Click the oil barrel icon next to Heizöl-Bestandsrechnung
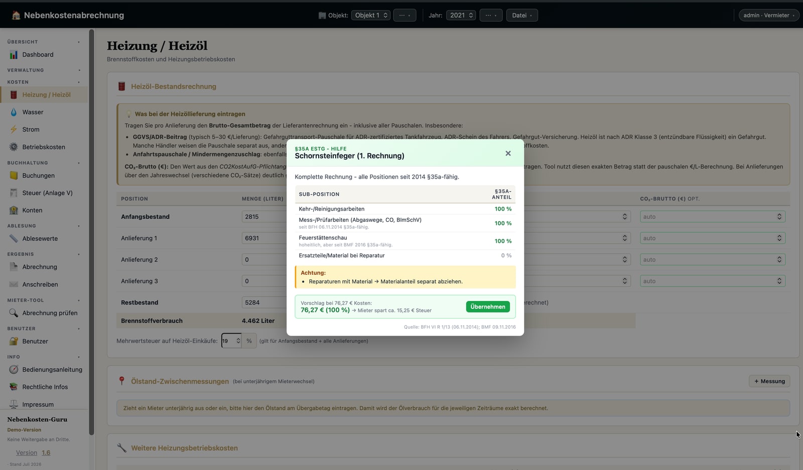This screenshot has width=803, height=470. click(121, 86)
